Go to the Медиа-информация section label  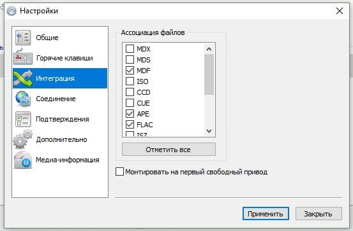(68, 160)
